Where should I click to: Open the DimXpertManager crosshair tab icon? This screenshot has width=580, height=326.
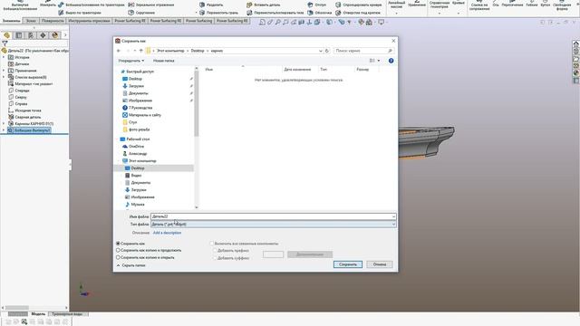click(x=43, y=35)
